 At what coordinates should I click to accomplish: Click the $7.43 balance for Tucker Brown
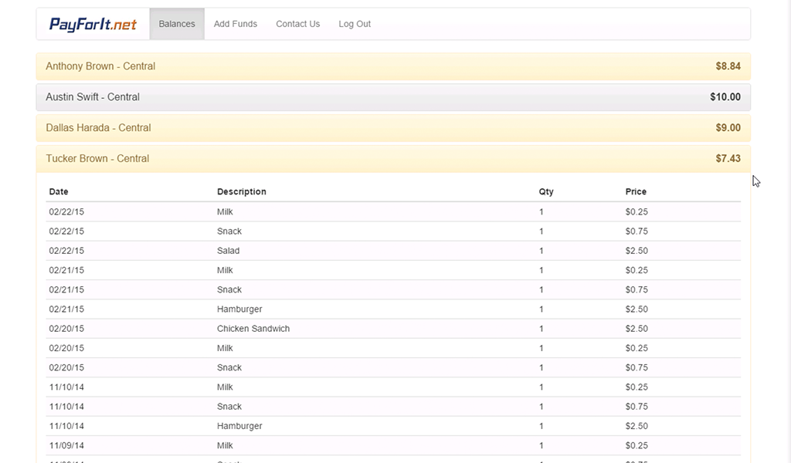tap(728, 159)
